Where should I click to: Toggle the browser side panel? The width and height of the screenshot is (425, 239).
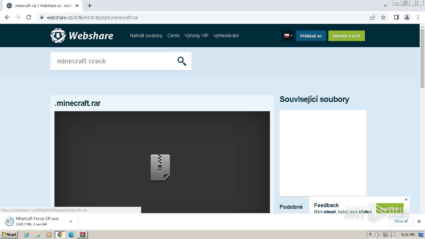click(396, 18)
